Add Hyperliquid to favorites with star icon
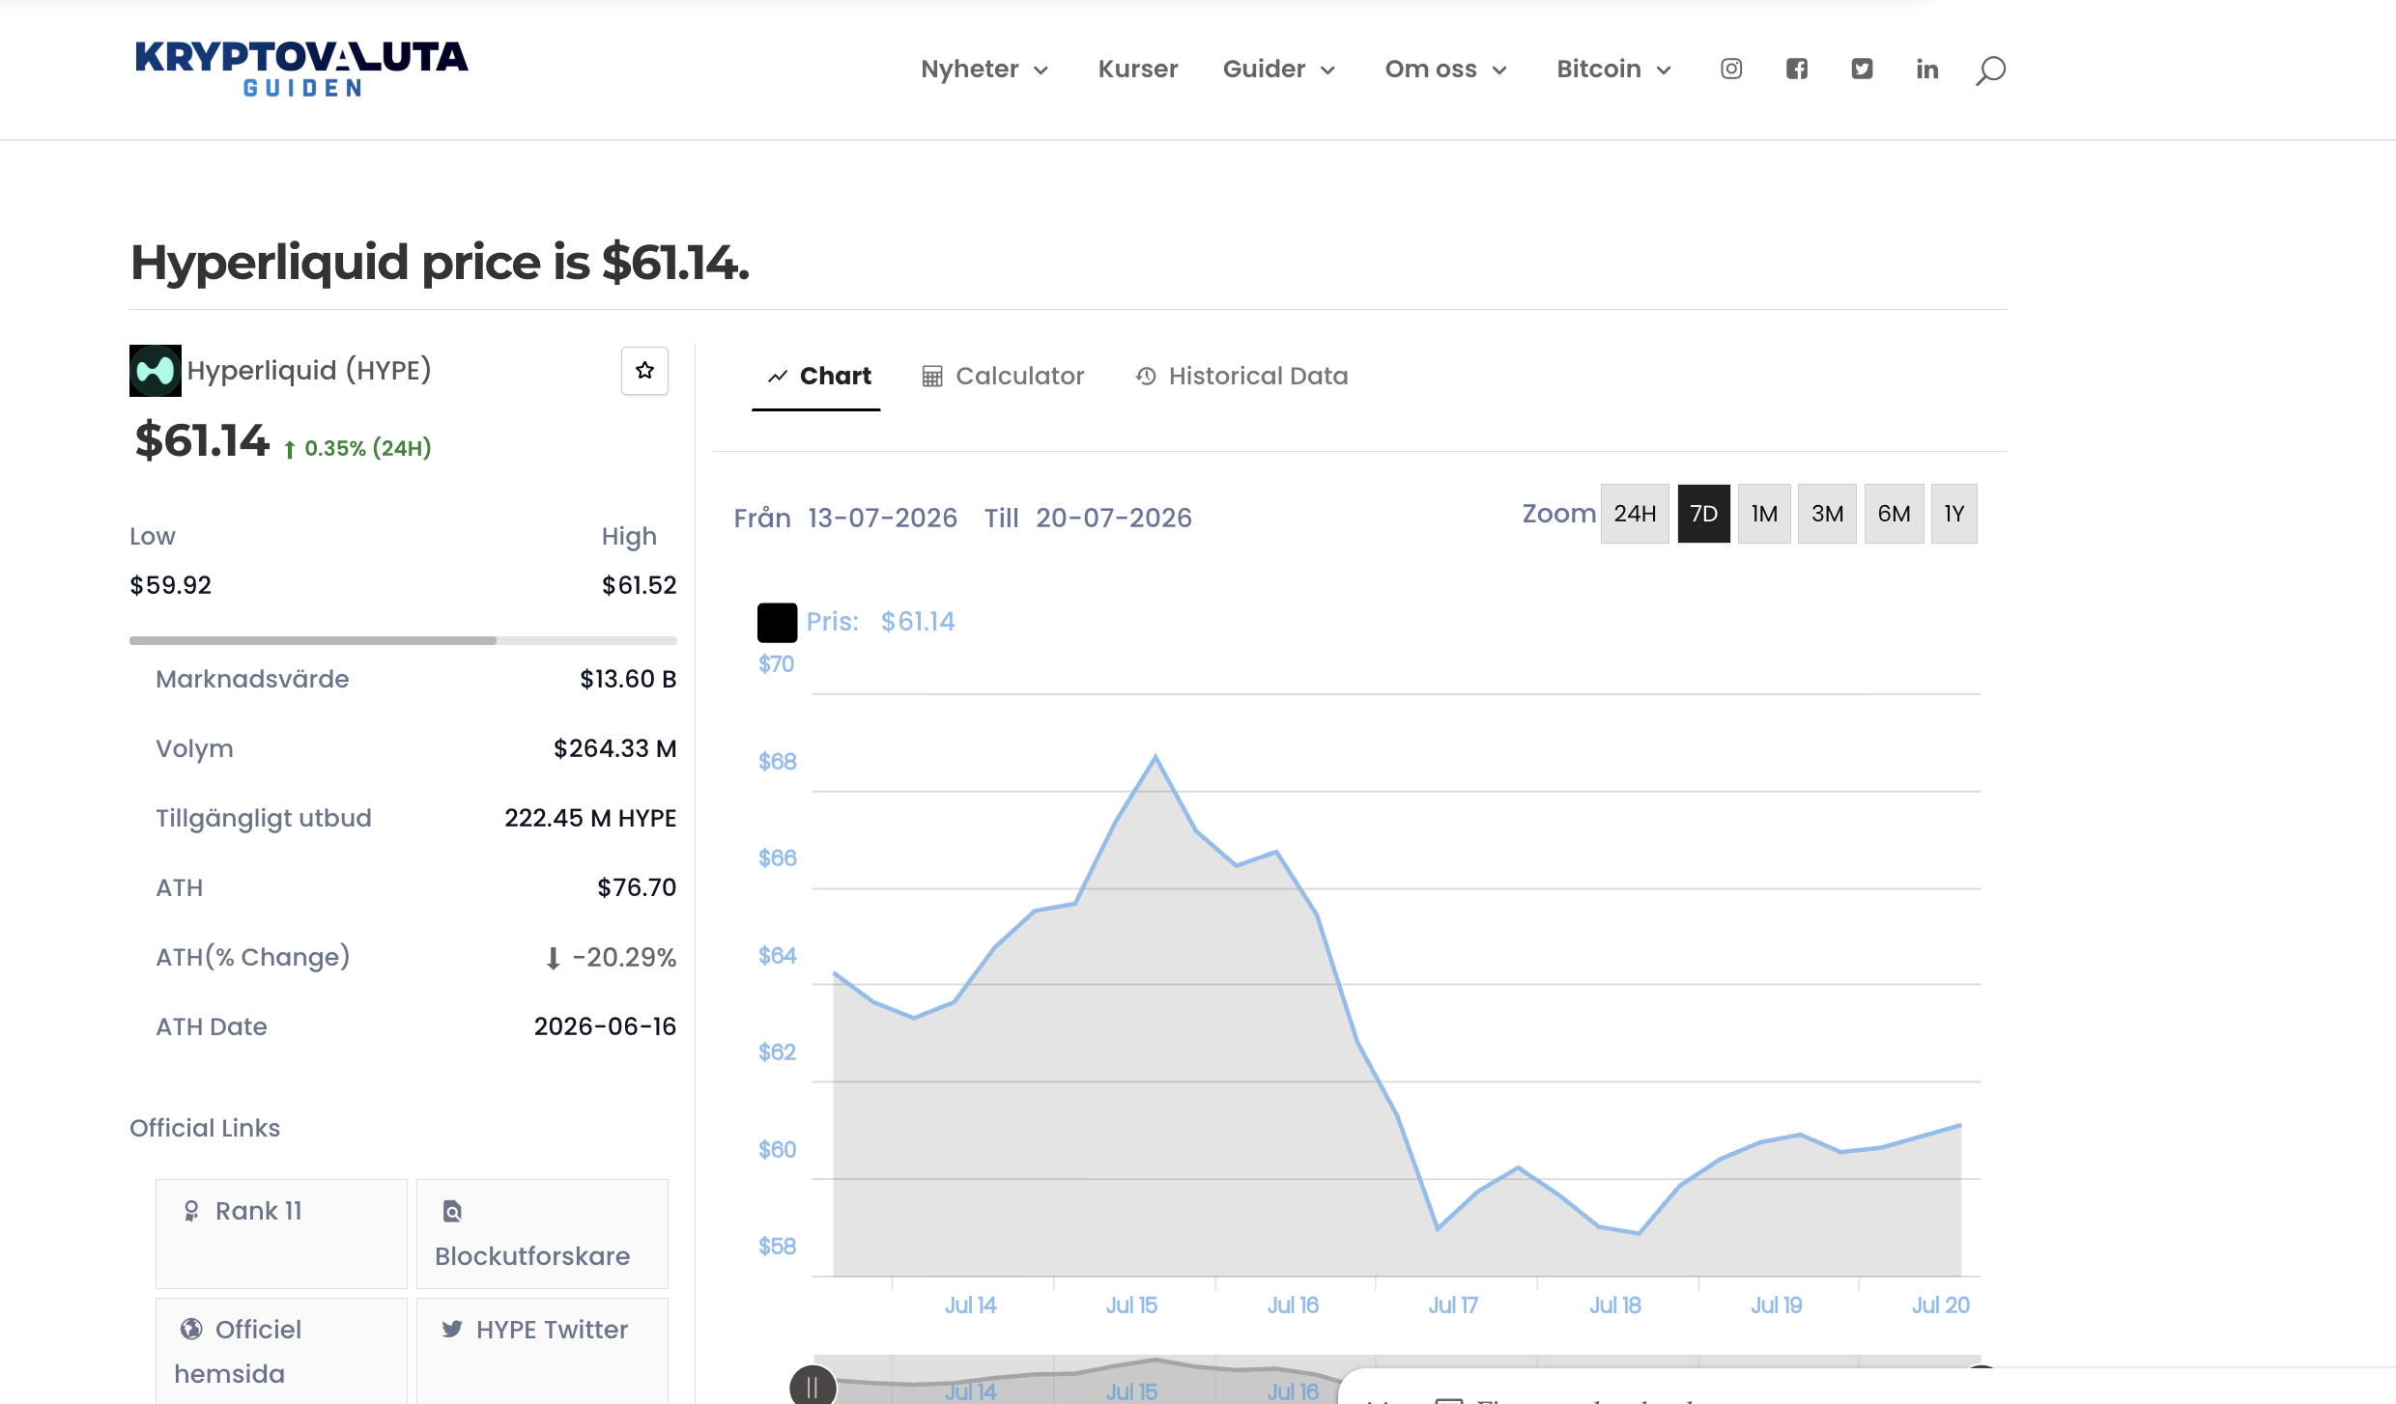This screenshot has height=1404, width=2396. click(644, 370)
